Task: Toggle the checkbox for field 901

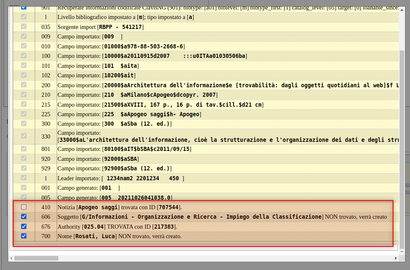Action: point(24,7)
